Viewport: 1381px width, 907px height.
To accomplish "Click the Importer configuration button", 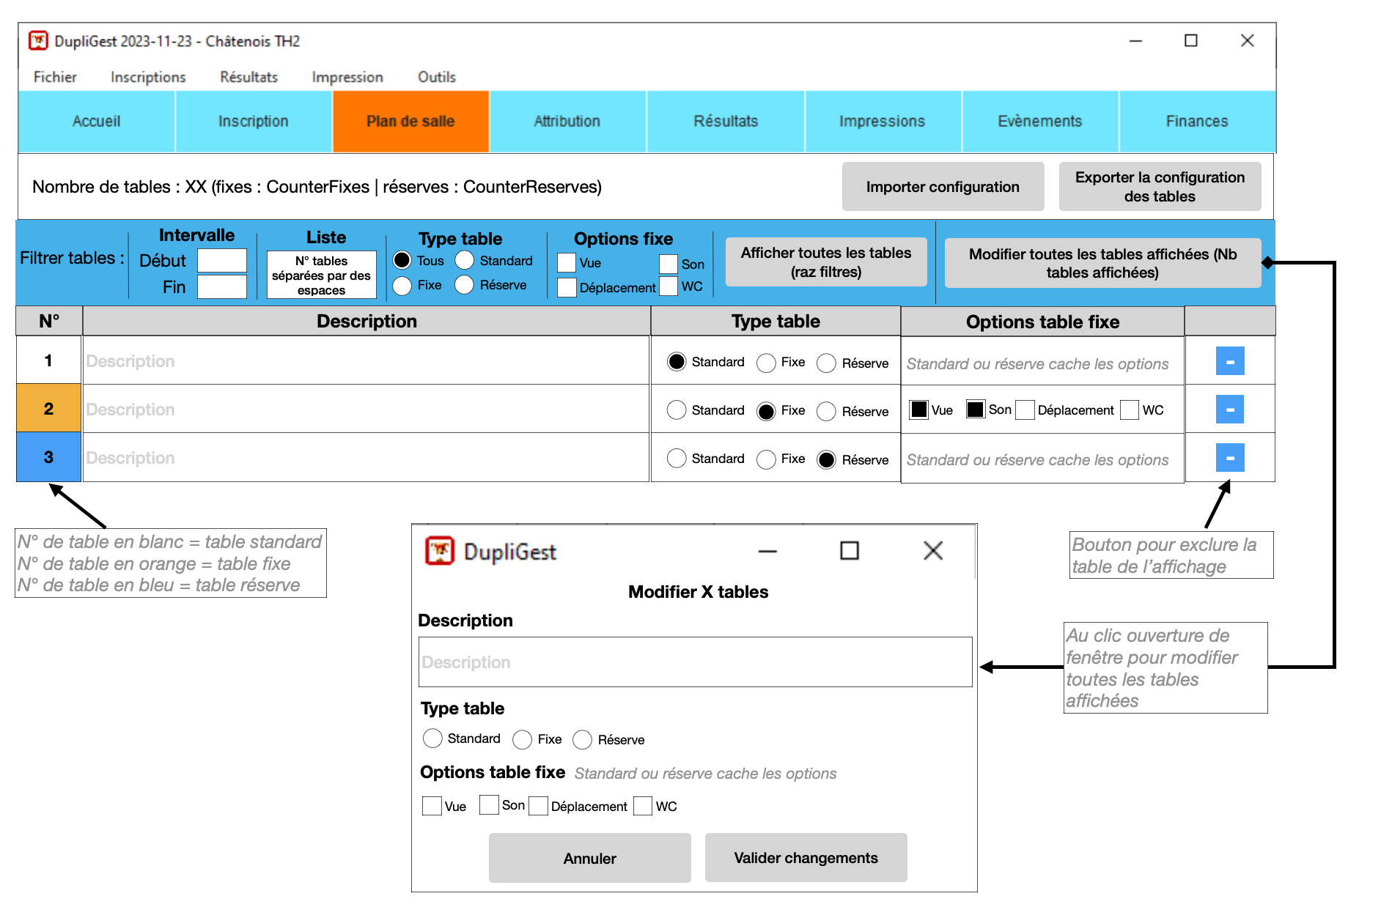I will [x=942, y=187].
